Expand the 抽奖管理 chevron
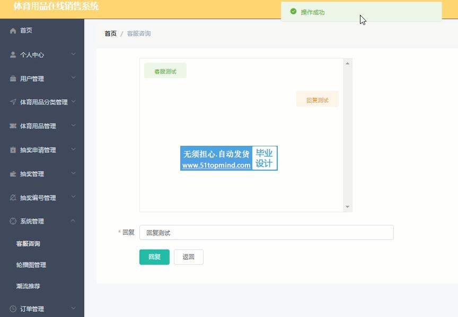The width and height of the screenshot is (458, 317). 73,173
